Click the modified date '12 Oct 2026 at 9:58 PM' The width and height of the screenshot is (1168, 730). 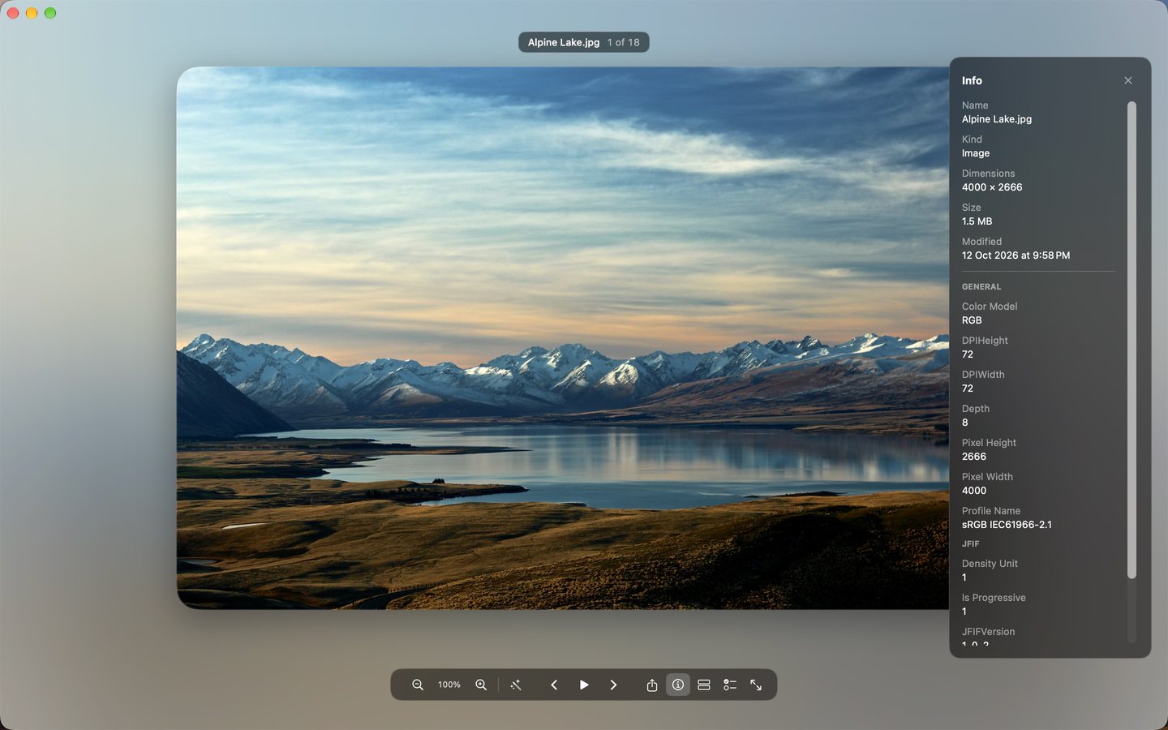click(x=1016, y=255)
